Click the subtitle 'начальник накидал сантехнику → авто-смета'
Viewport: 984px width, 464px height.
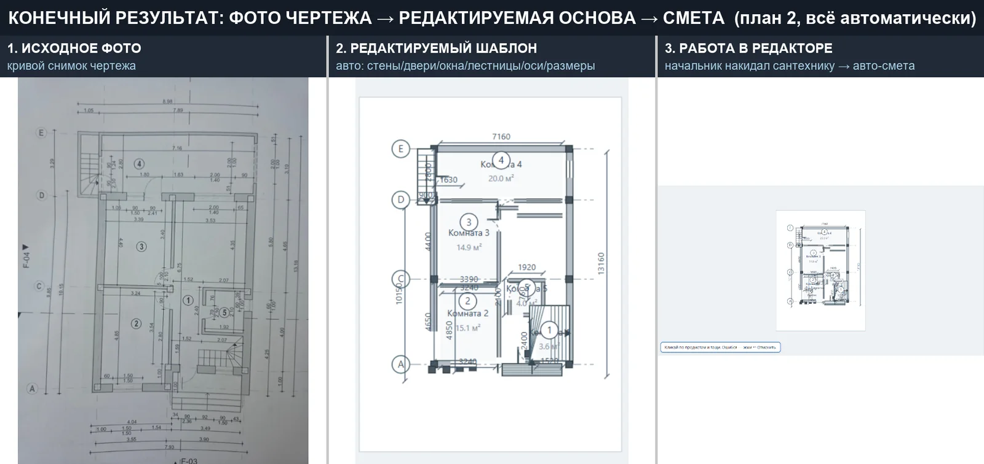(790, 66)
